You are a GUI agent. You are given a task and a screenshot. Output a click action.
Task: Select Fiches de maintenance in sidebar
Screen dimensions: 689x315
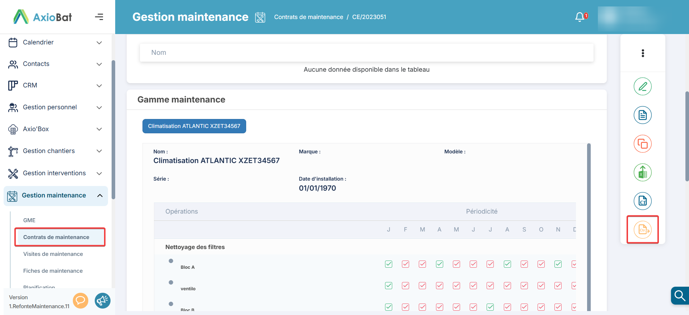coord(53,271)
